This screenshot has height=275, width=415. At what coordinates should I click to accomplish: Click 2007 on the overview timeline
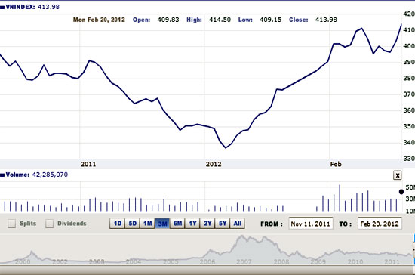click(244, 262)
